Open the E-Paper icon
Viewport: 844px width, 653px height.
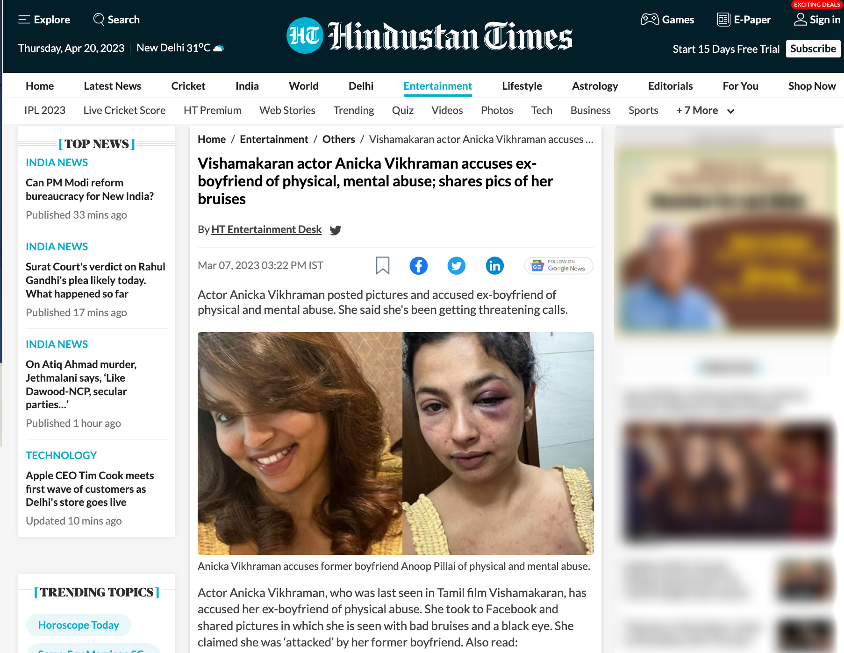723,20
